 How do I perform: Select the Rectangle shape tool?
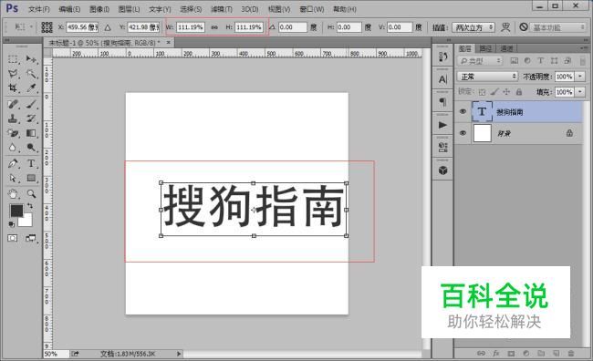31,178
